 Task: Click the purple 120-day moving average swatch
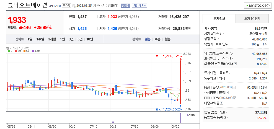click(33, 51)
